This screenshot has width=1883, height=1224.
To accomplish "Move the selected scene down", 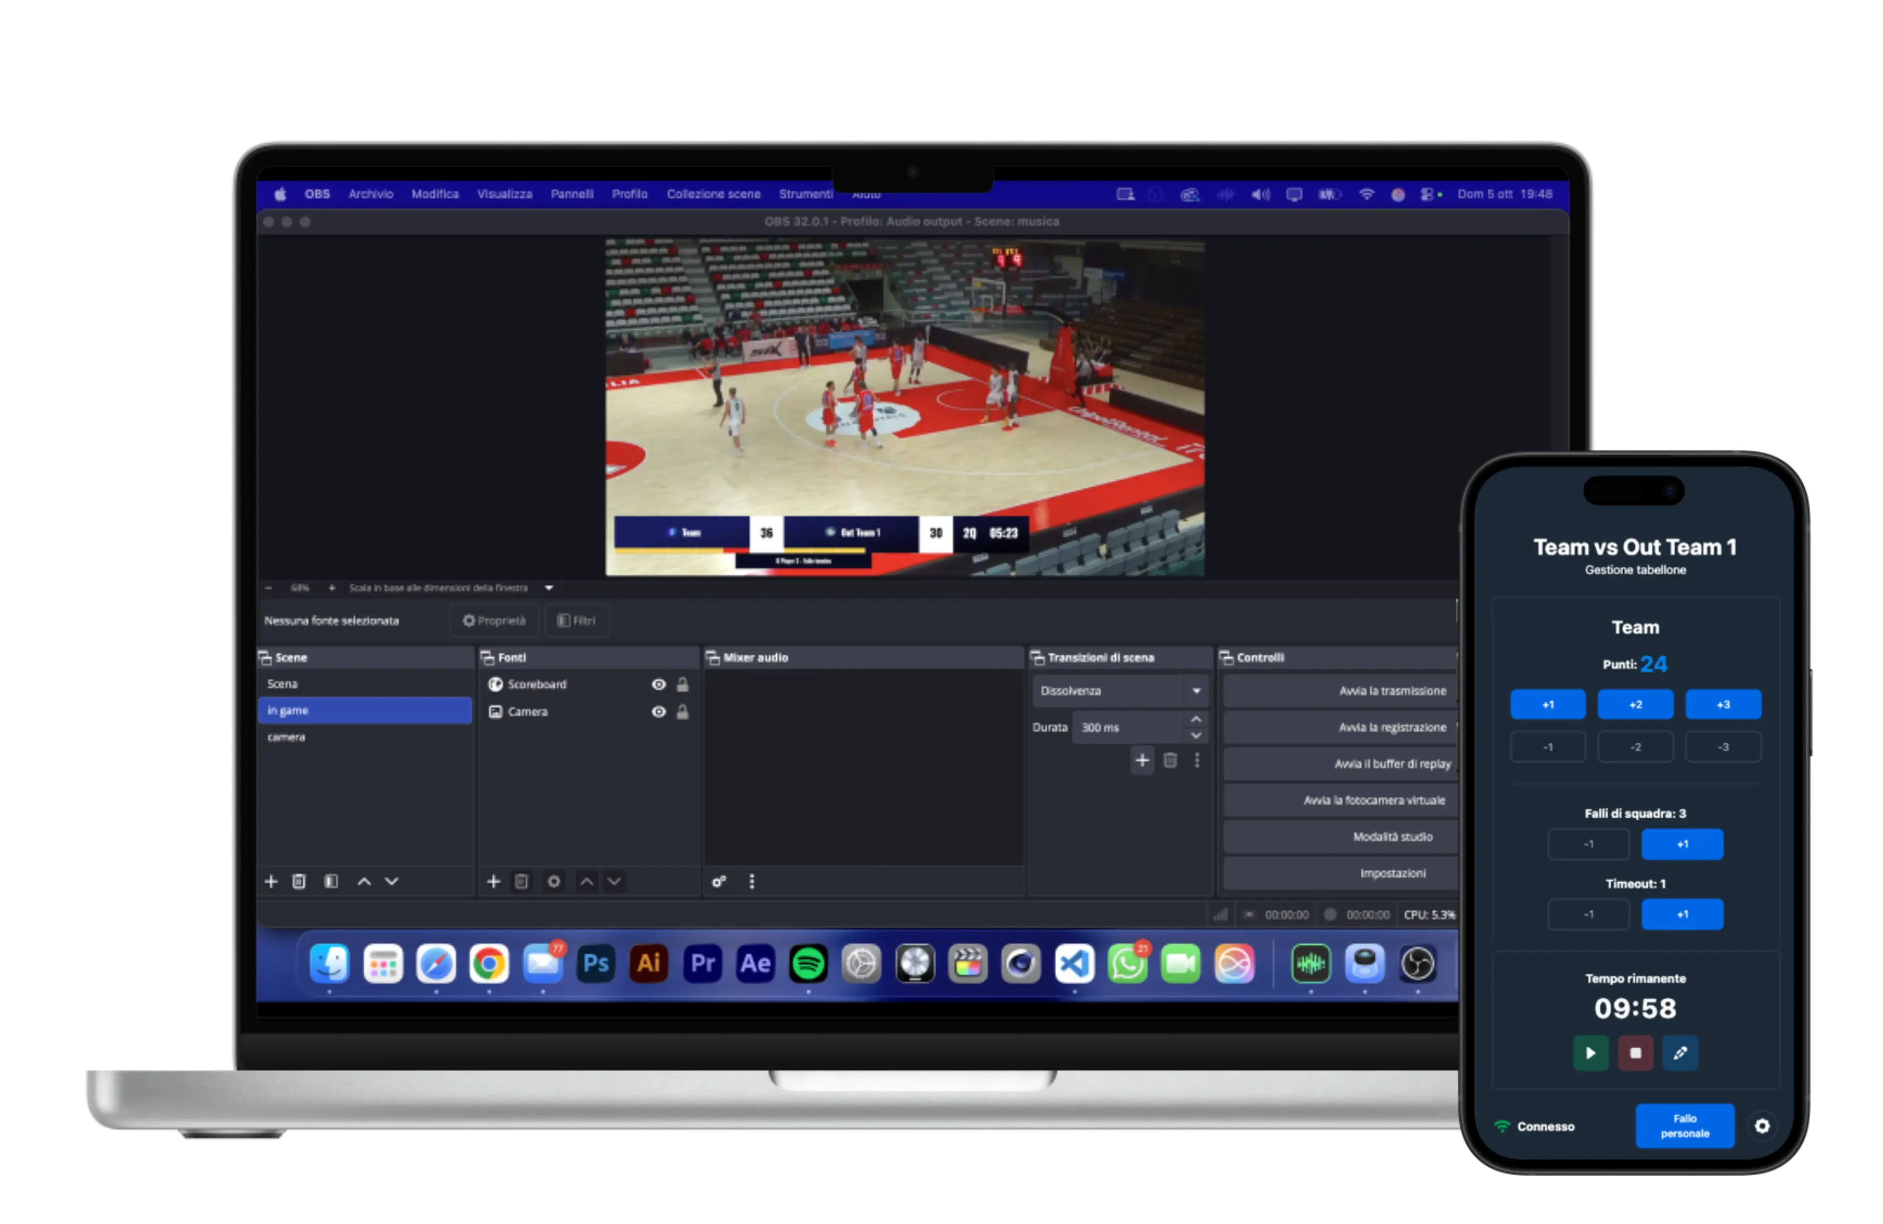I will click(391, 881).
